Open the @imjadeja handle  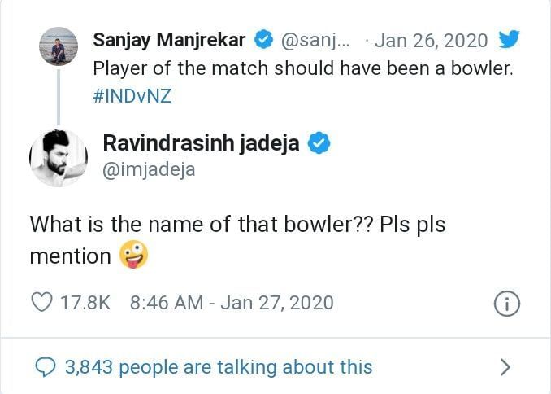[x=149, y=169]
